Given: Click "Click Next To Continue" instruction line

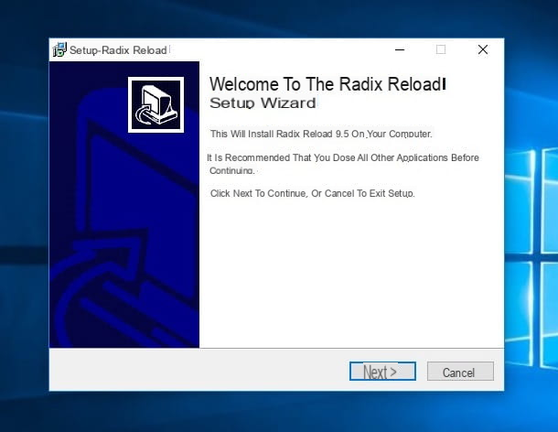Looking at the screenshot, I should [x=313, y=193].
